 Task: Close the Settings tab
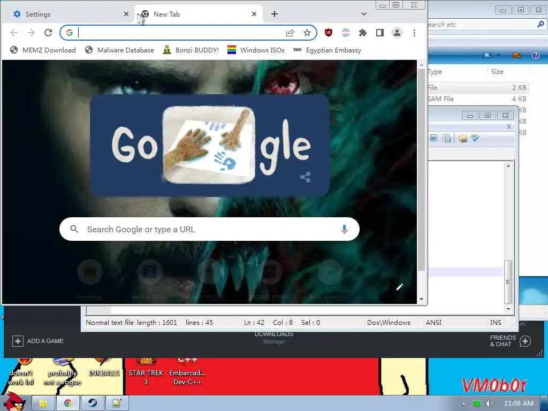(126, 14)
